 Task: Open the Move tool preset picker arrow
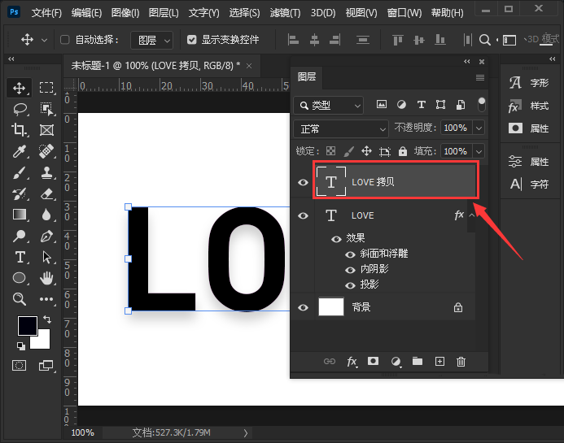[44, 40]
